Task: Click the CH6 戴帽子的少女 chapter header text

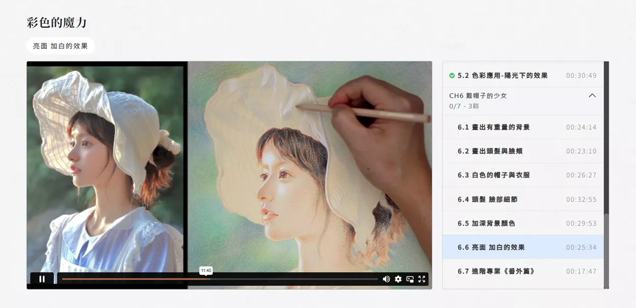Action: [x=478, y=96]
